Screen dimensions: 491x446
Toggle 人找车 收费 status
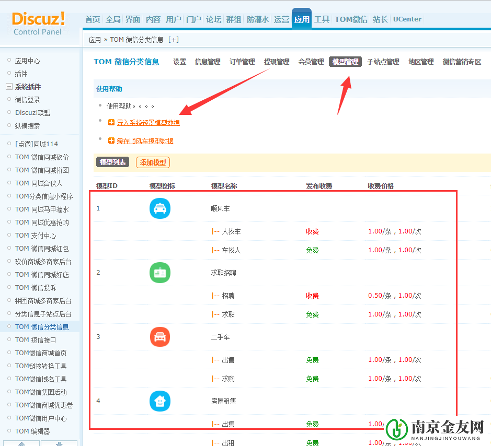(x=312, y=231)
